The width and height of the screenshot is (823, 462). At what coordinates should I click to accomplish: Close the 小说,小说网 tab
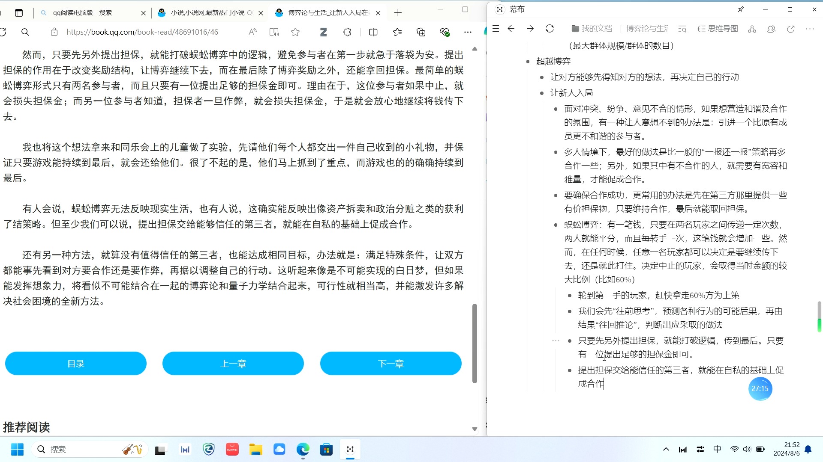coord(261,13)
